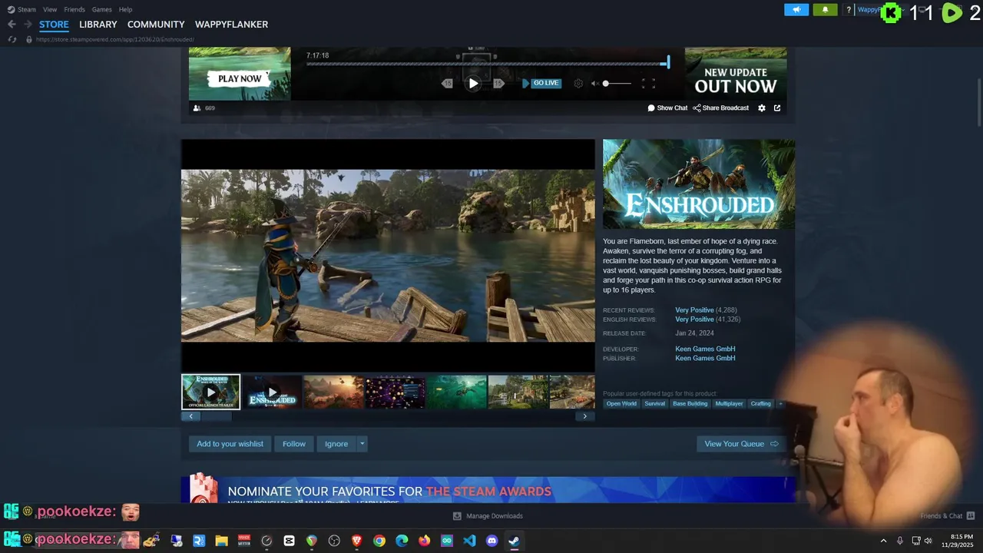Open the Very Positive recent reviews link
The height and width of the screenshot is (553, 983).
pyautogui.click(x=694, y=310)
